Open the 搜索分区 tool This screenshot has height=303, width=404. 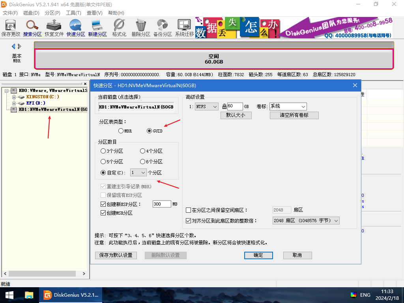pyautogui.click(x=32, y=28)
